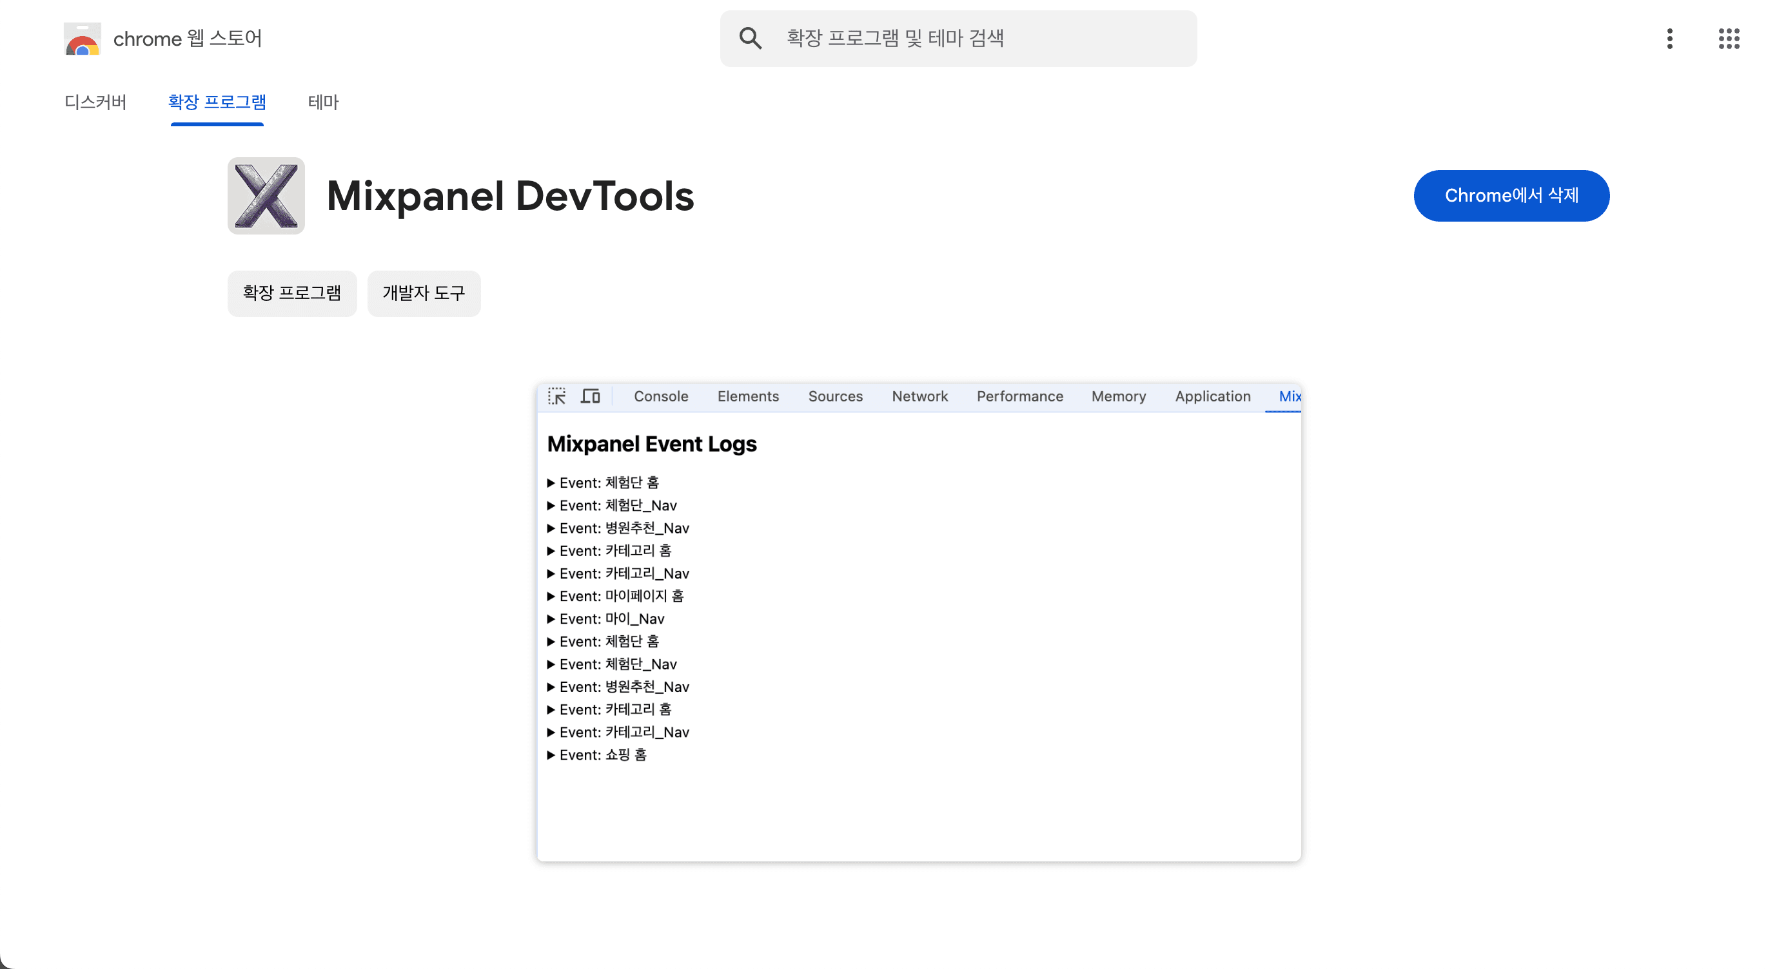Image resolution: width=1768 pixels, height=969 pixels.
Task: Click the device toolbar toggle icon
Action: [590, 396]
